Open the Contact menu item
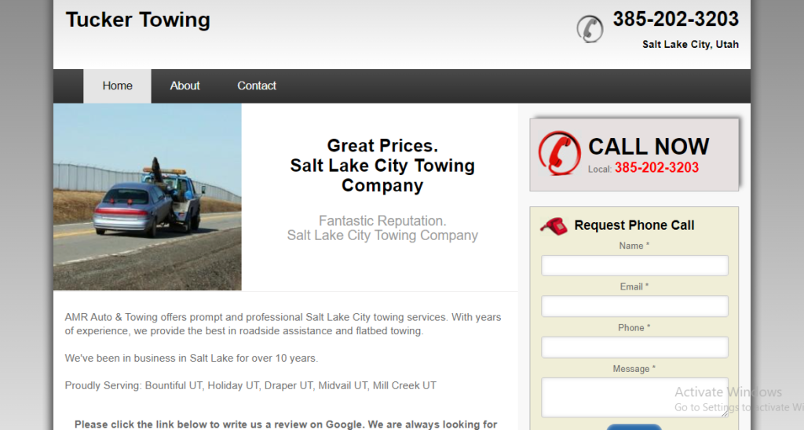 [x=257, y=86]
